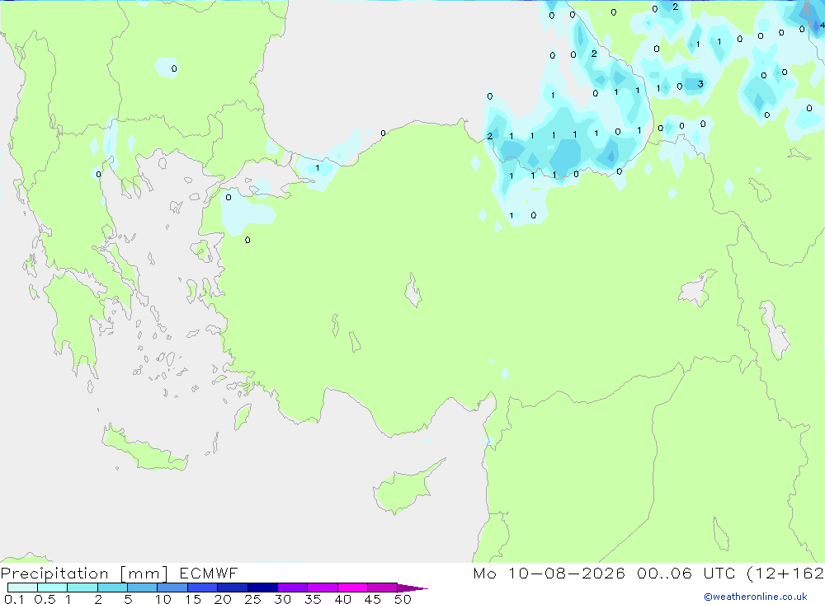Viewport: 825px width, 604px height.
Task: Pick the 10–15 mm legend swatch
Action: pyautogui.click(x=172, y=588)
